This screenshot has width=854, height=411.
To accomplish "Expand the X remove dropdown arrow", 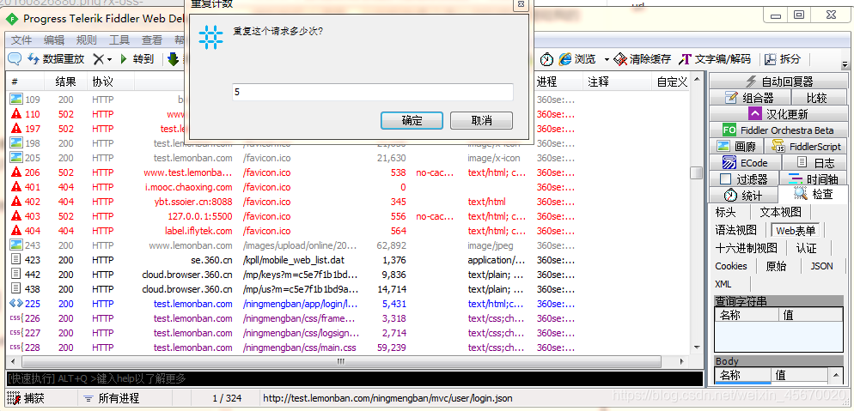I will (109, 59).
